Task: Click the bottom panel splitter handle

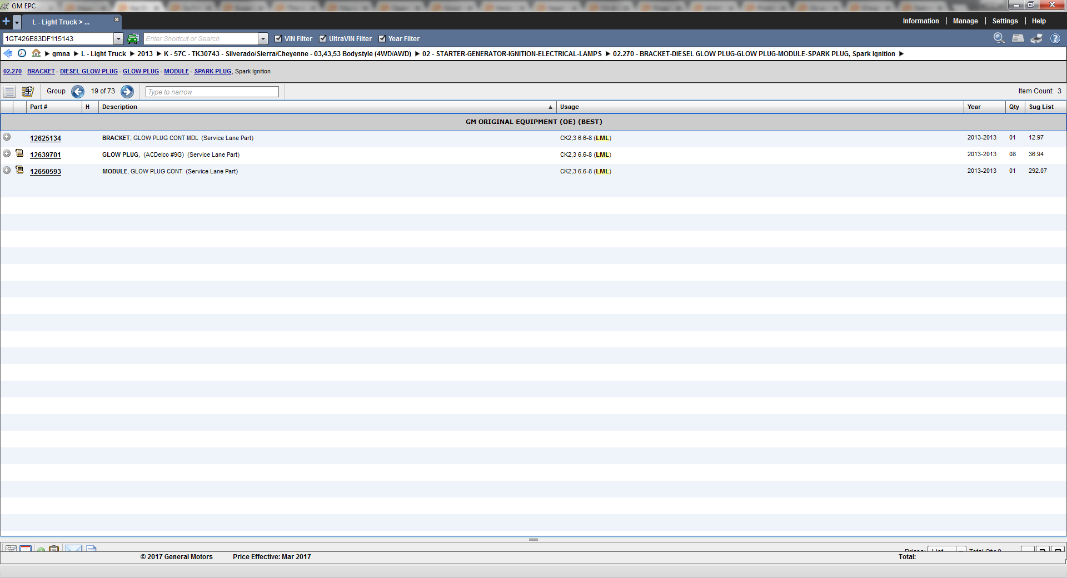Action: [x=533, y=539]
